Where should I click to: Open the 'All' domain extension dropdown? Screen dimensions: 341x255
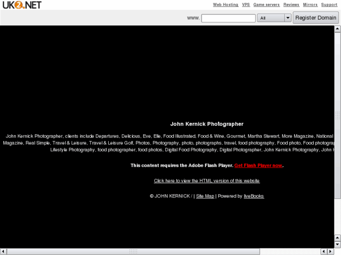274,18
